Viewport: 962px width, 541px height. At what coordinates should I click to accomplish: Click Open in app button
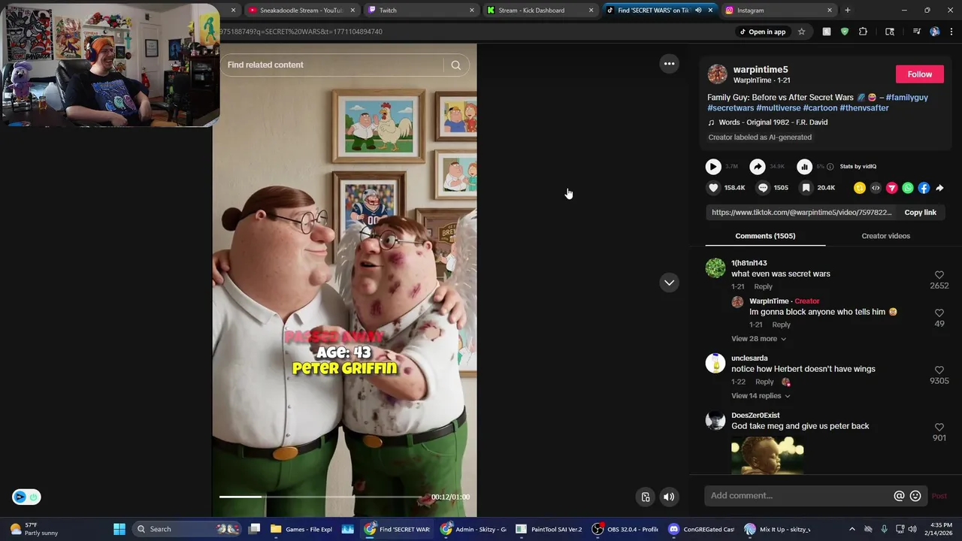click(762, 32)
